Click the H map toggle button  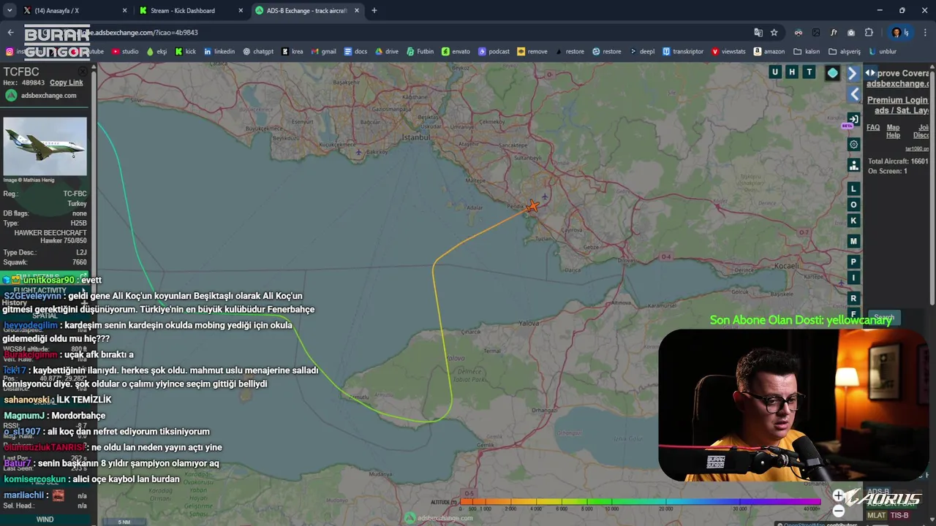[x=791, y=72]
